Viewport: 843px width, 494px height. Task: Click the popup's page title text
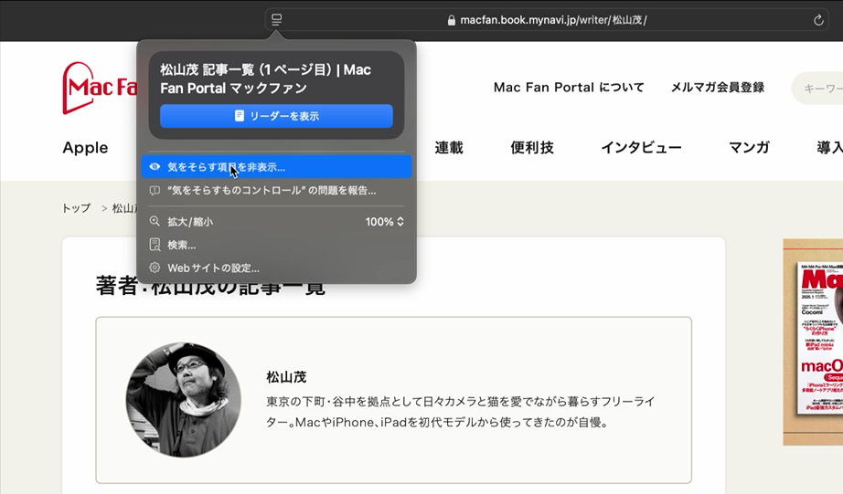[265, 79]
